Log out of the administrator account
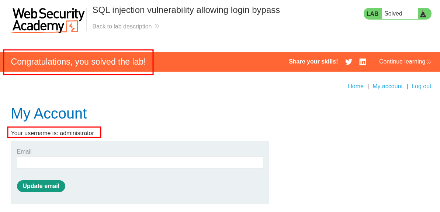 421,86
